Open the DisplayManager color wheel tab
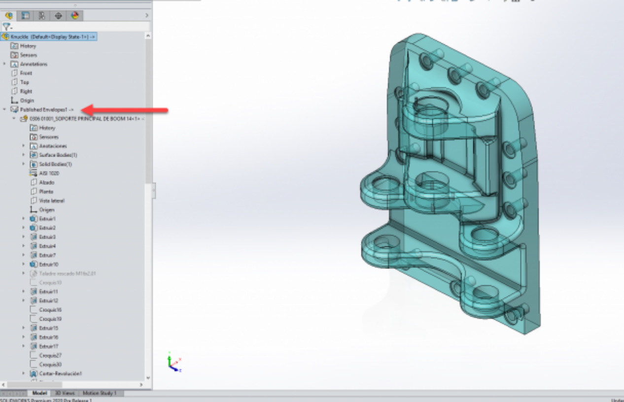 pyautogui.click(x=75, y=16)
